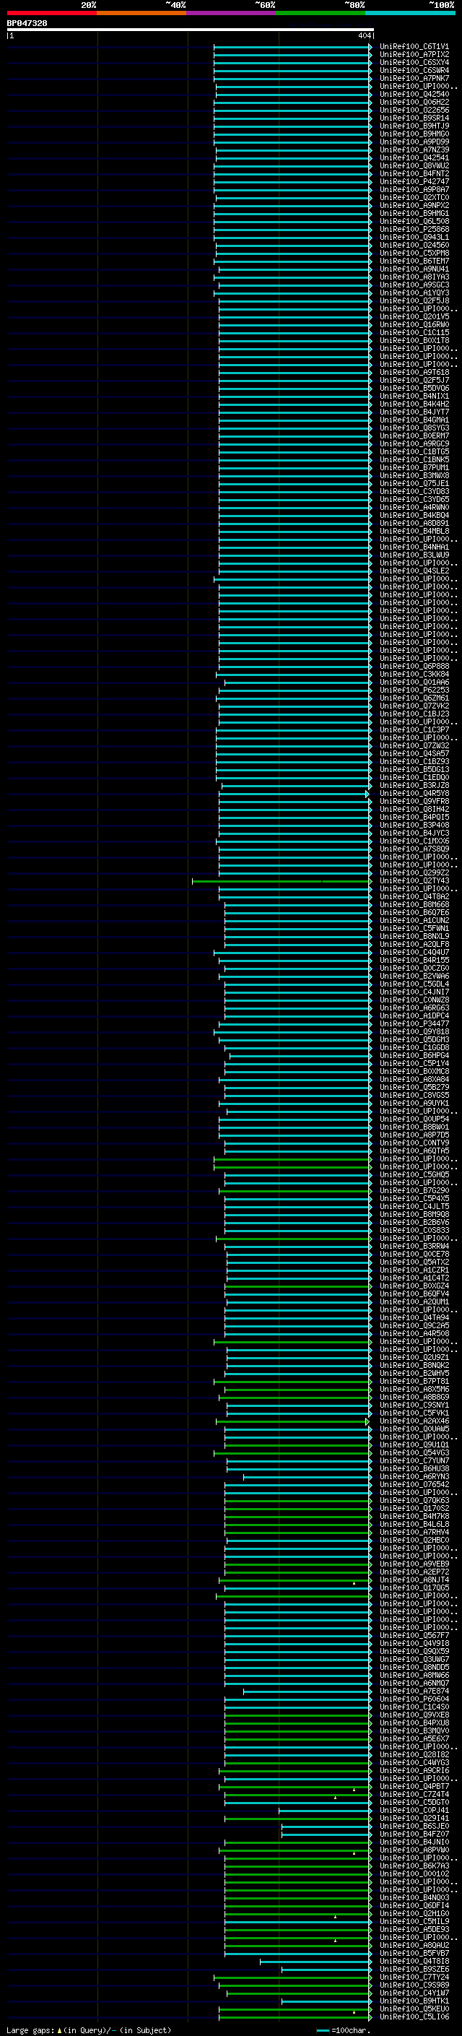
Task: Select the UniRef100_C4Q4U7 label
Action: [x=414, y=953]
